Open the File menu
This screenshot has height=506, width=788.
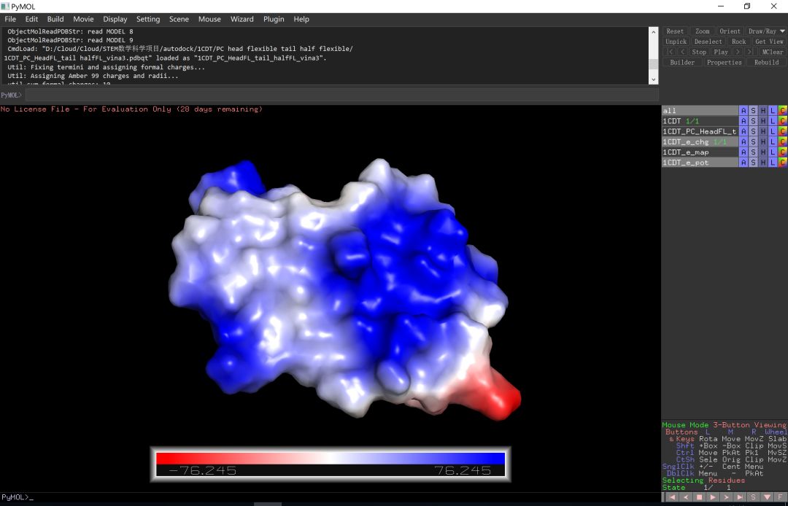coord(10,19)
